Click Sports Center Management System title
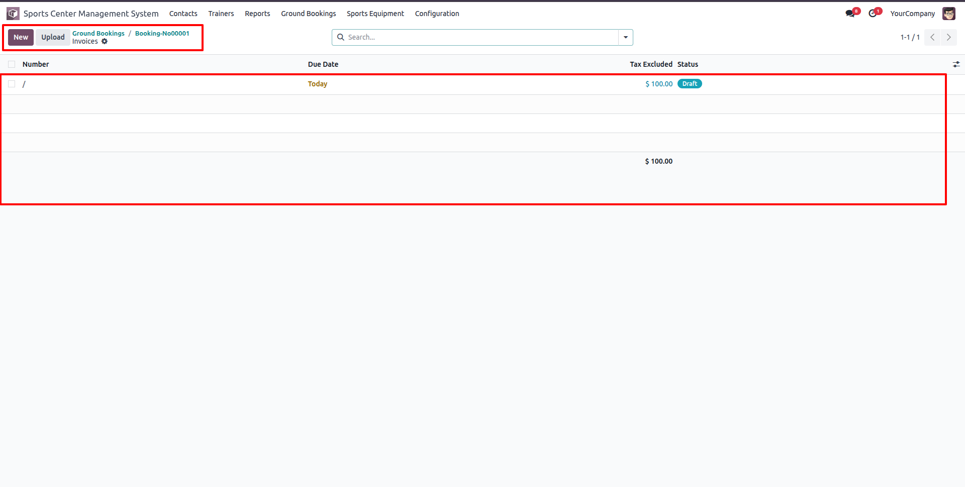 (91, 14)
